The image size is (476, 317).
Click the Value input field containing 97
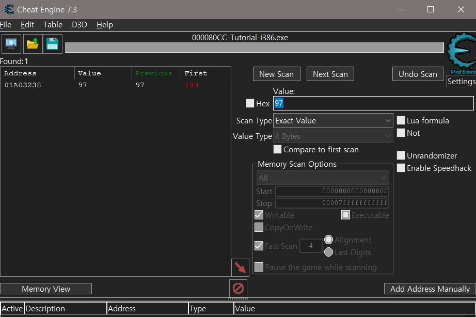point(373,103)
